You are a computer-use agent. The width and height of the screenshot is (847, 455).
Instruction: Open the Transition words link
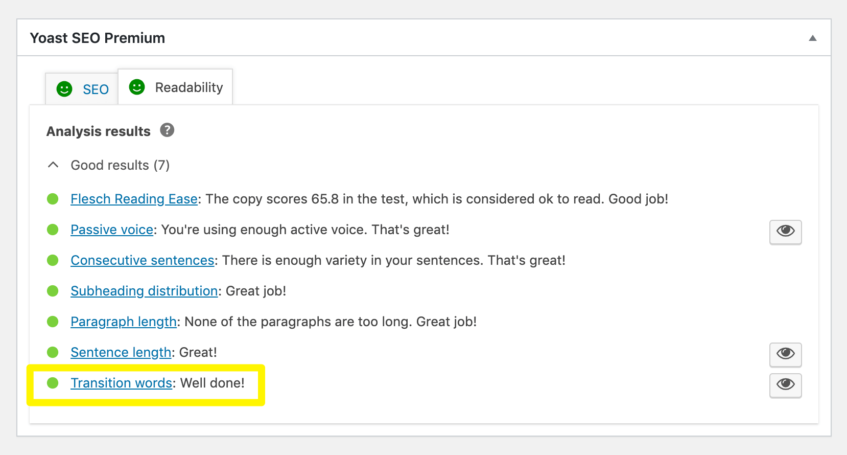coord(121,383)
